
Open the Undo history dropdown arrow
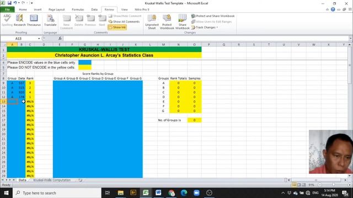(x=18, y=3)
